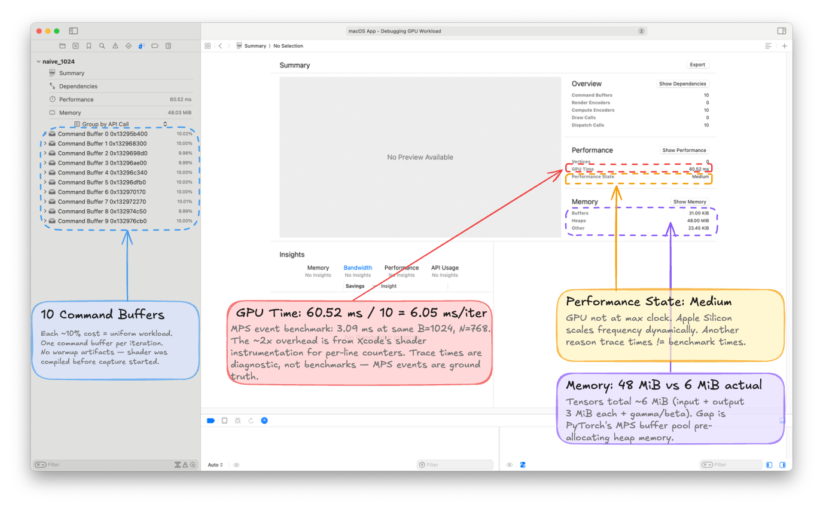Add a new editor with plus icon
This screenshot has height=509, width=823.
(785, 46)
